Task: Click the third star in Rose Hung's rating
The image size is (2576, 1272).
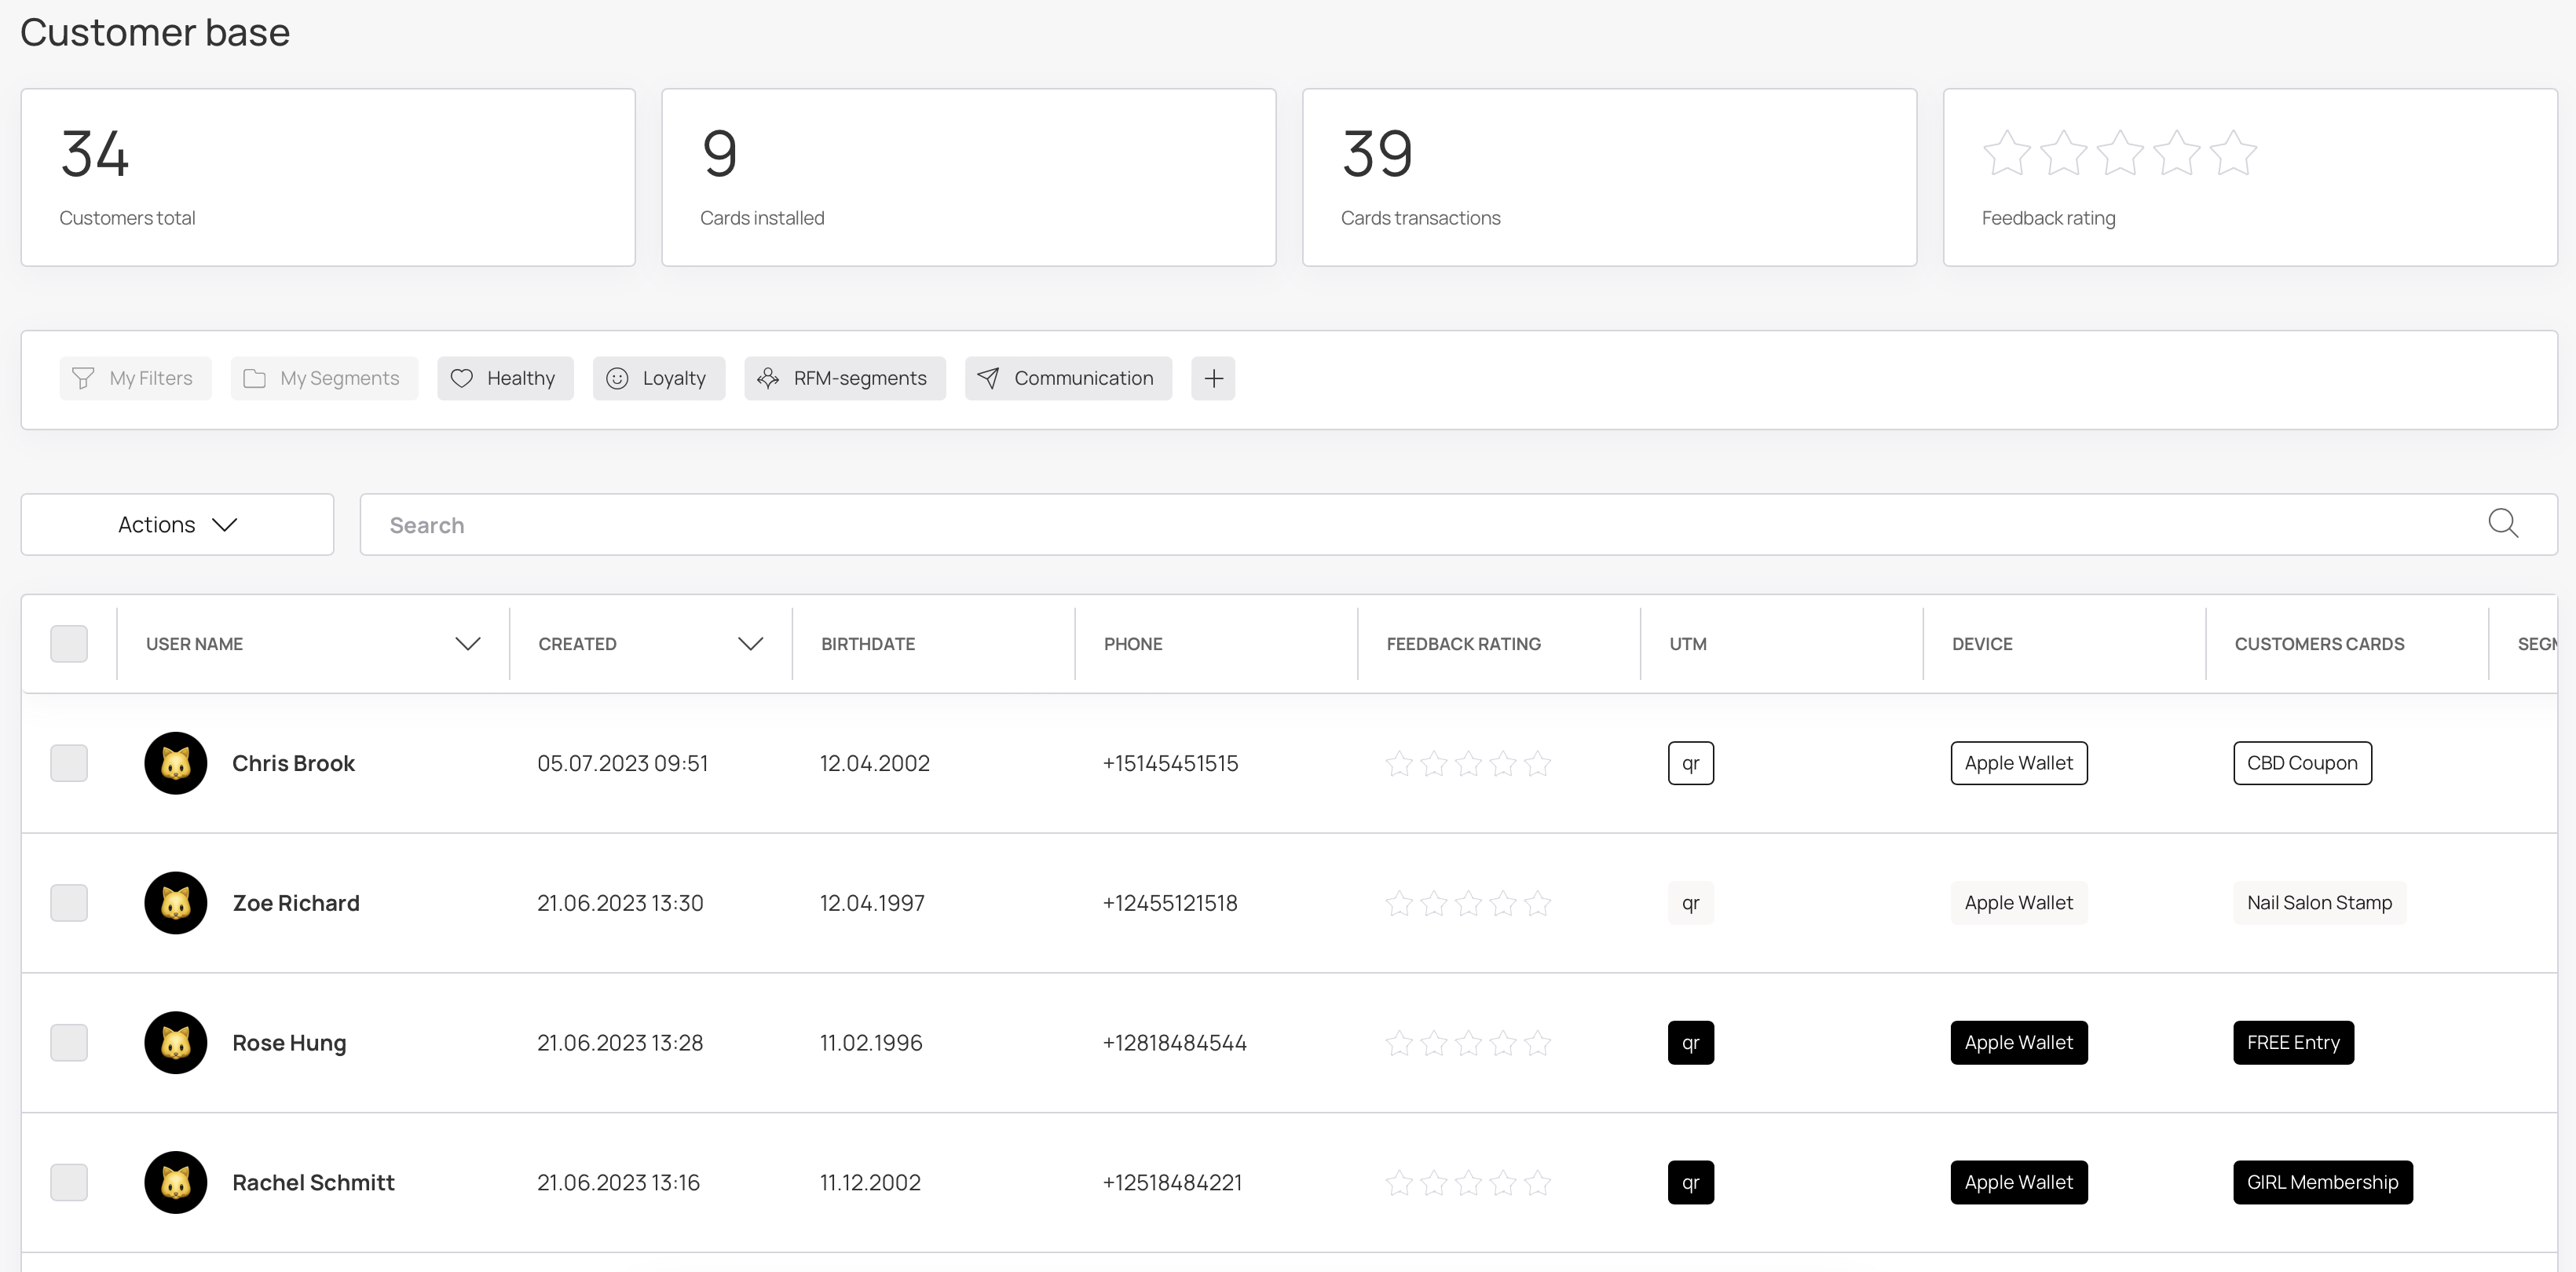Action: 1468,1043
